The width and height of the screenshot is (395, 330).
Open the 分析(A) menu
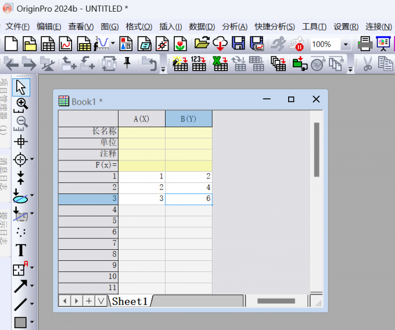click(x=235, y=27)
